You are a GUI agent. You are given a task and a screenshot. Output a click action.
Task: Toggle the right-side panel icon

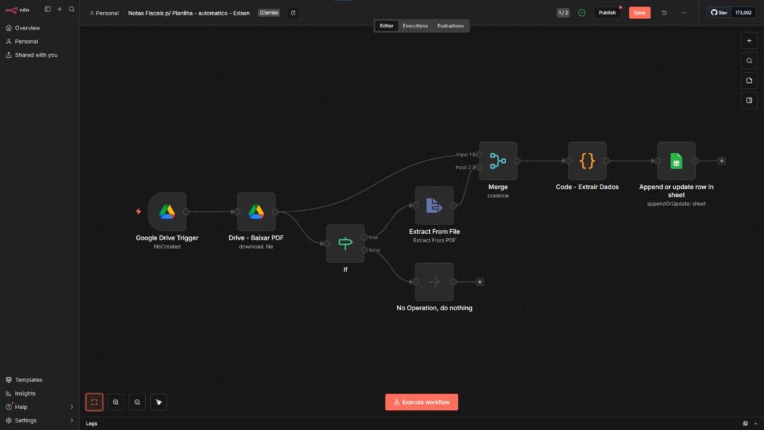pos(749,100)
